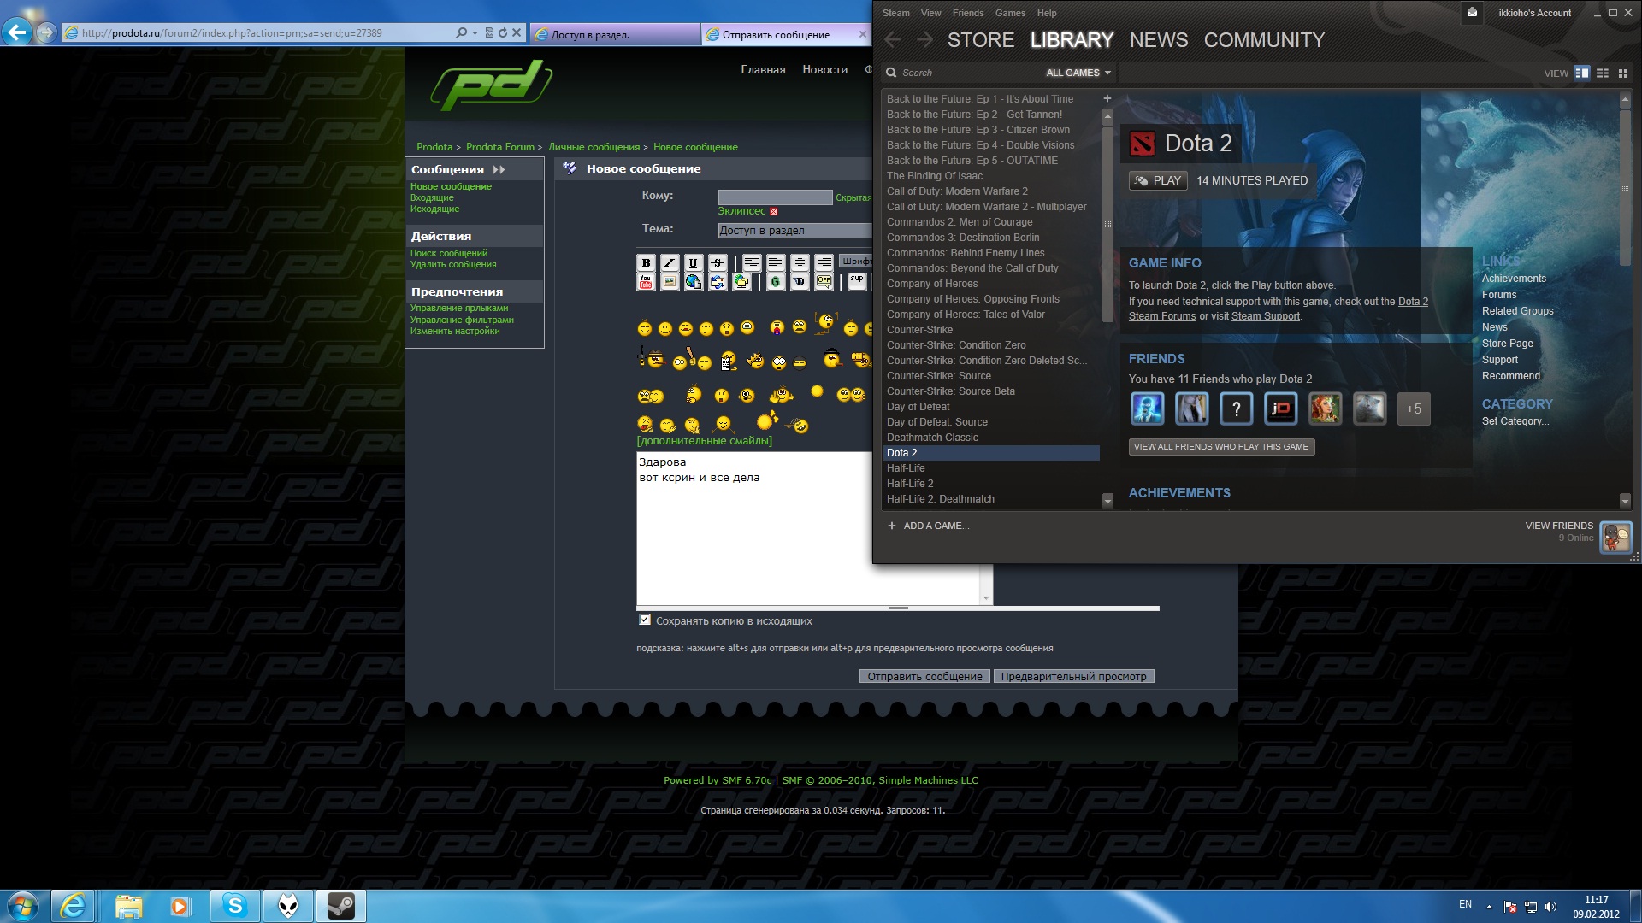This screenshot has height=923, width=1642.
Task: Select Half-Life 2 in games list
Action: click(x=910, y=484)
